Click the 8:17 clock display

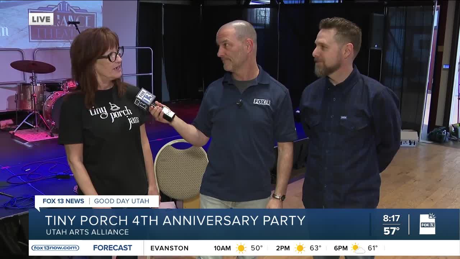[x=391, y=218]
